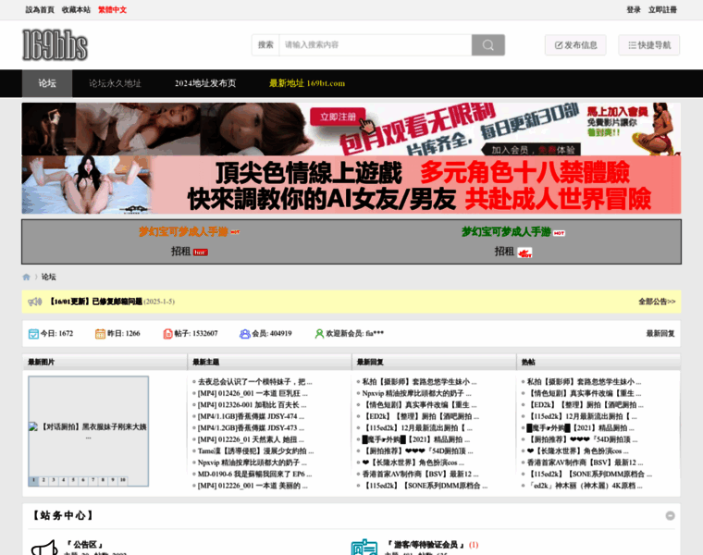Click the right 招租 link

pos(504,252)
